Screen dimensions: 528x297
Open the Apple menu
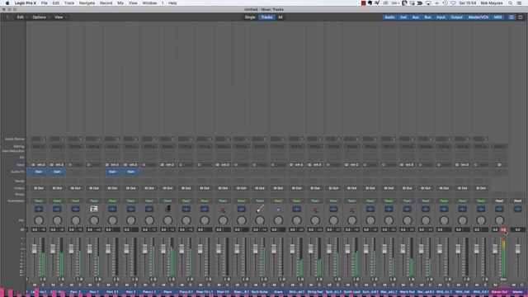click(7, 3)
